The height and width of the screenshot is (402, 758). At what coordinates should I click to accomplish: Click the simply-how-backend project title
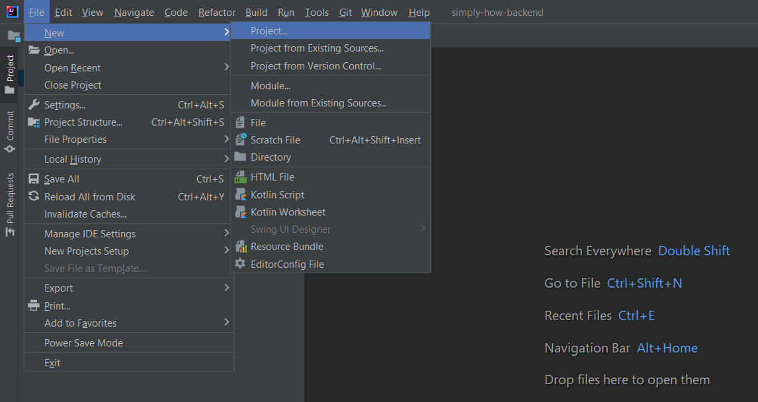click(497, 12)
